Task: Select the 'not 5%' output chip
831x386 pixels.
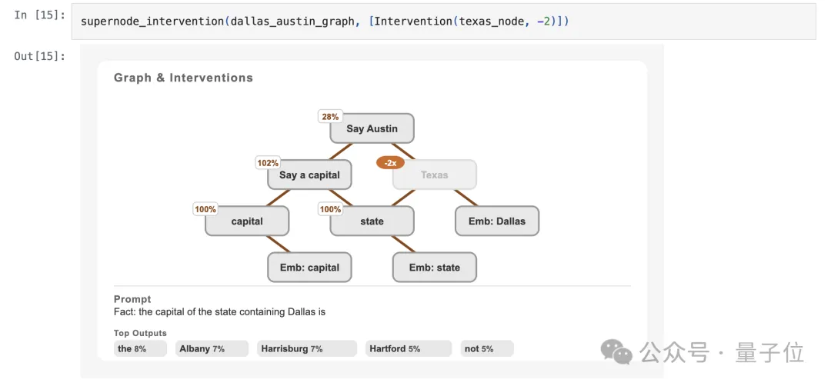Action: [486, 349]
